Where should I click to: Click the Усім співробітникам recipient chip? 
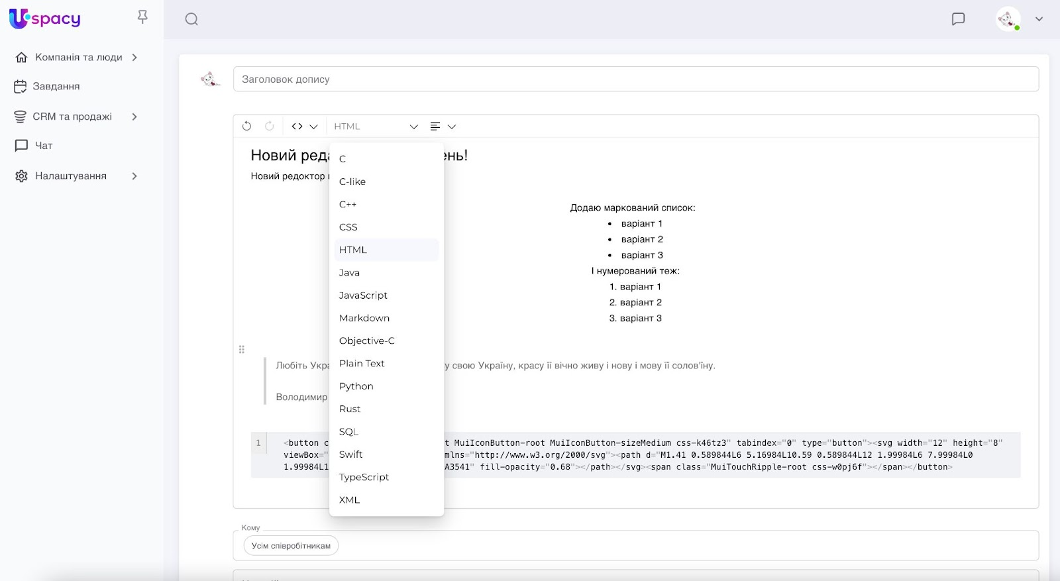291,546
